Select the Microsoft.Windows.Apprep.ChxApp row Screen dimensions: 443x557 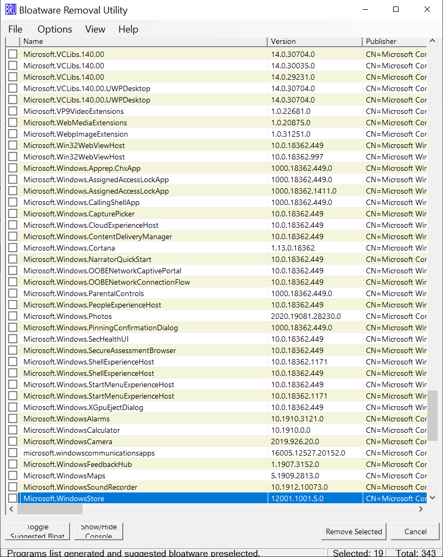[217, 168]
